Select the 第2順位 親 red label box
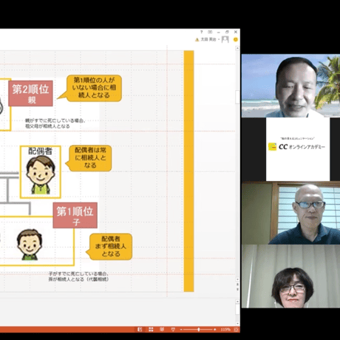340x340 pixels. 31,93
